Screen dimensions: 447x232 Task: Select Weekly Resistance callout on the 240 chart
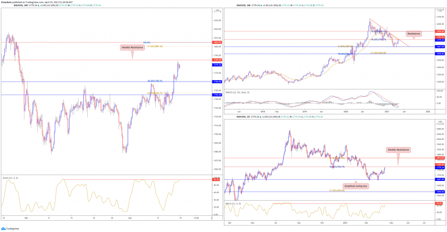[x=132, y=47]
